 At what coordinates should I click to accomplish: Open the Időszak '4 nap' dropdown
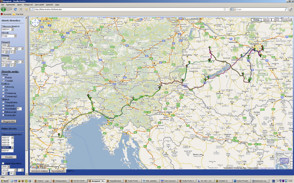click(9, 36)
